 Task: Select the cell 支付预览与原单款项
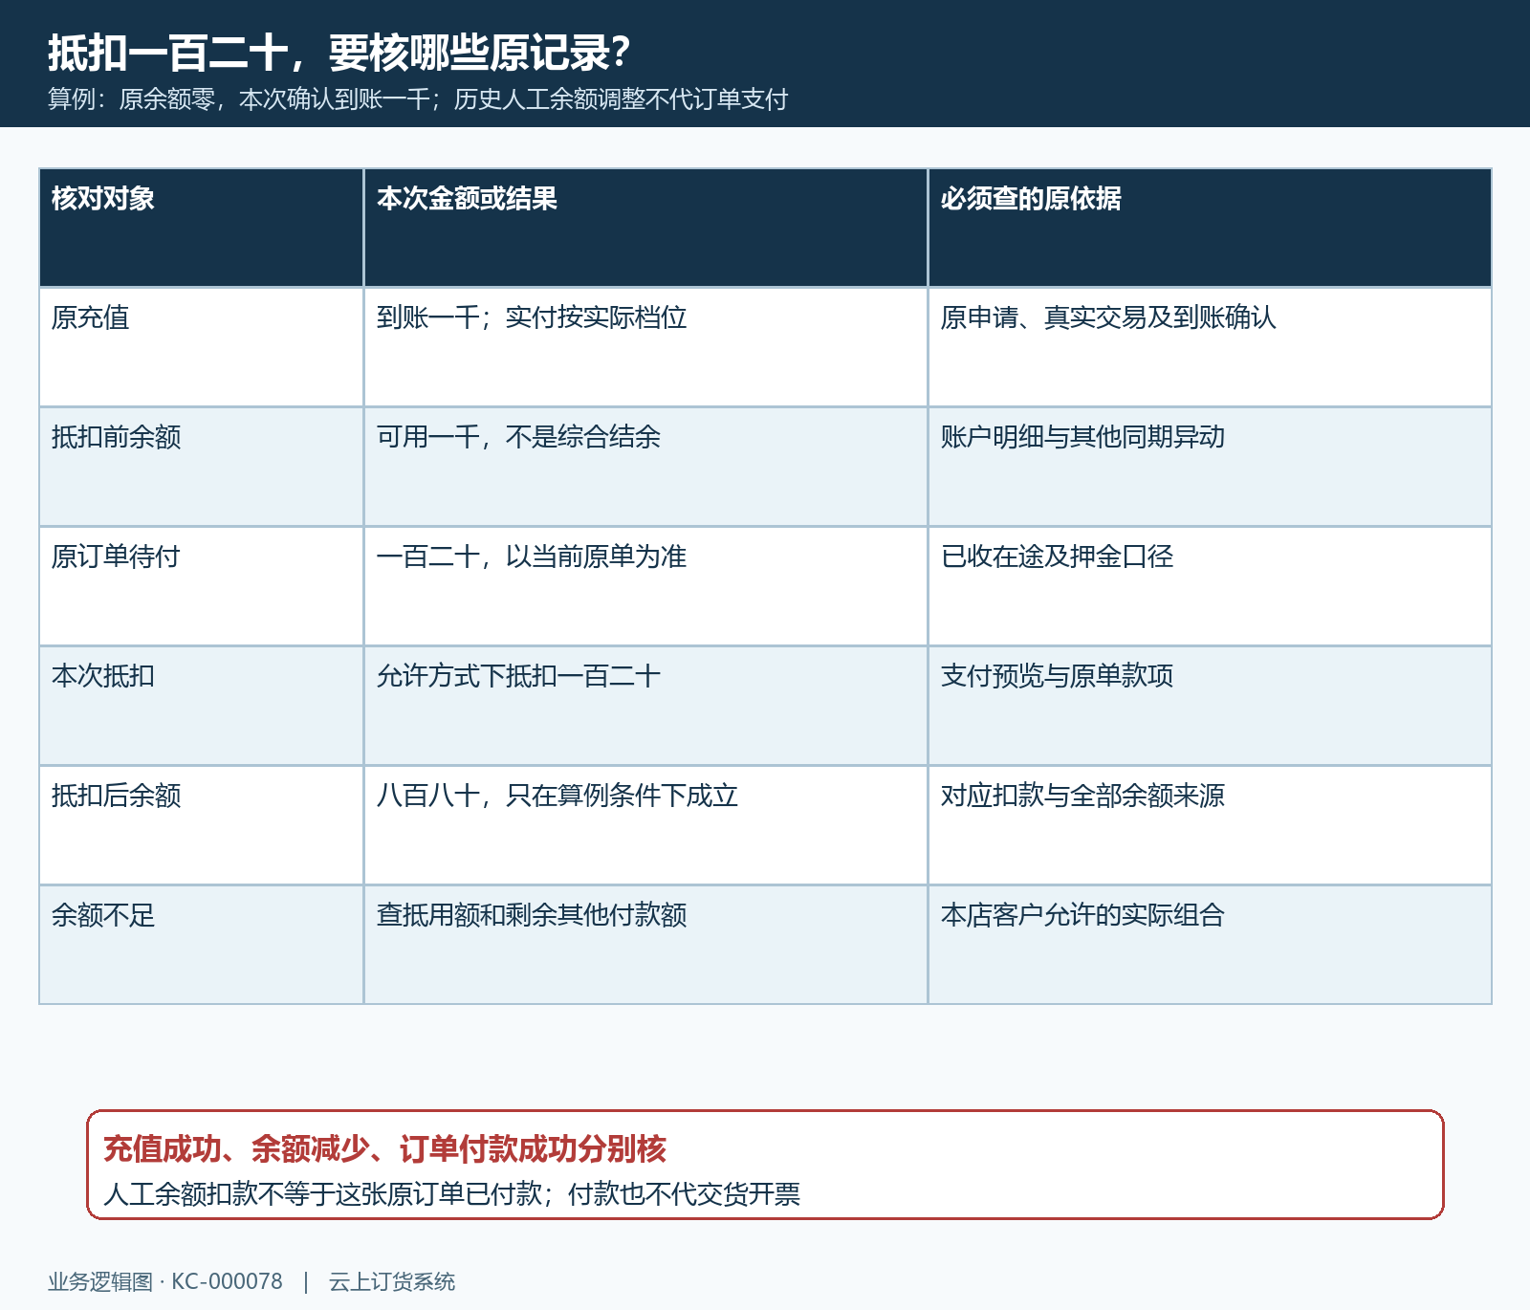[1210, 706]
